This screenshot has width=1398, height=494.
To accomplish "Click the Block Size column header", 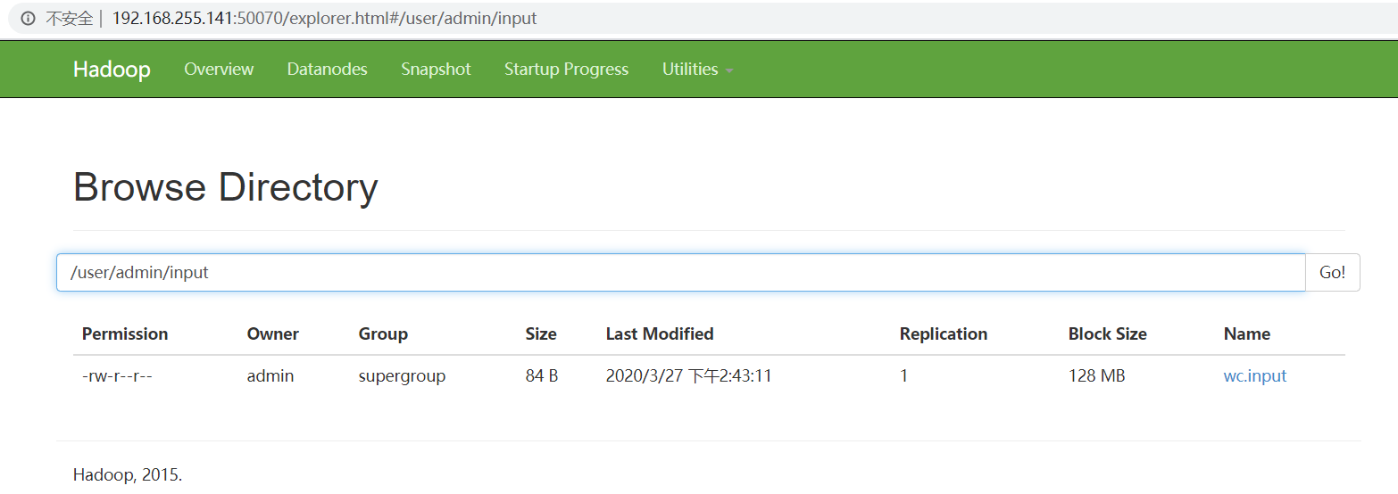I will [x=1108, y=334].
